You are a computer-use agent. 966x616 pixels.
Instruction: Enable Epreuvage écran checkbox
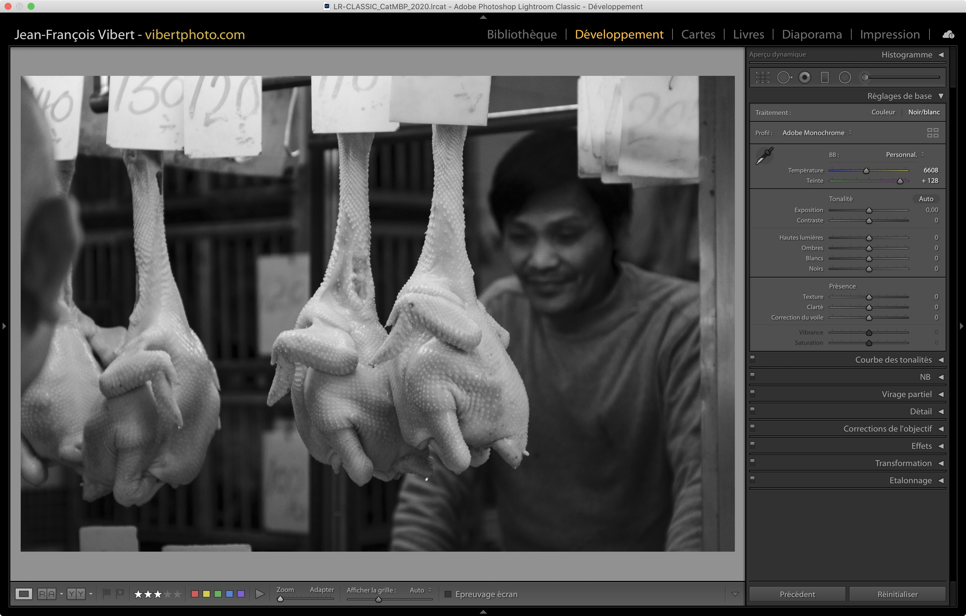pyautogui.click(x=448, y=594)
